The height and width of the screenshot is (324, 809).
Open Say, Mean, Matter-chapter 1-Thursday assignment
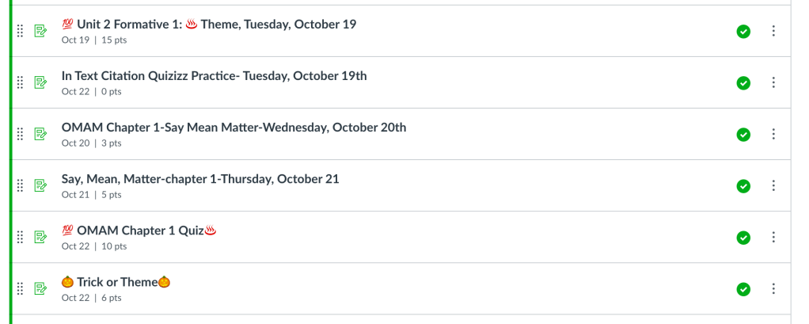(x=200, y=179)
